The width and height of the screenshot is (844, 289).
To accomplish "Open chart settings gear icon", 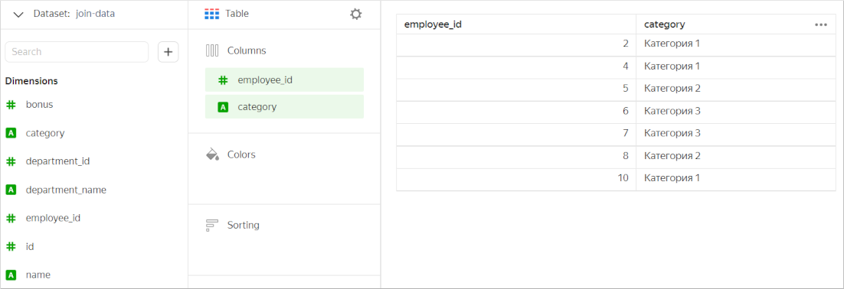I will pyautogui.click(x=356, y=14).
